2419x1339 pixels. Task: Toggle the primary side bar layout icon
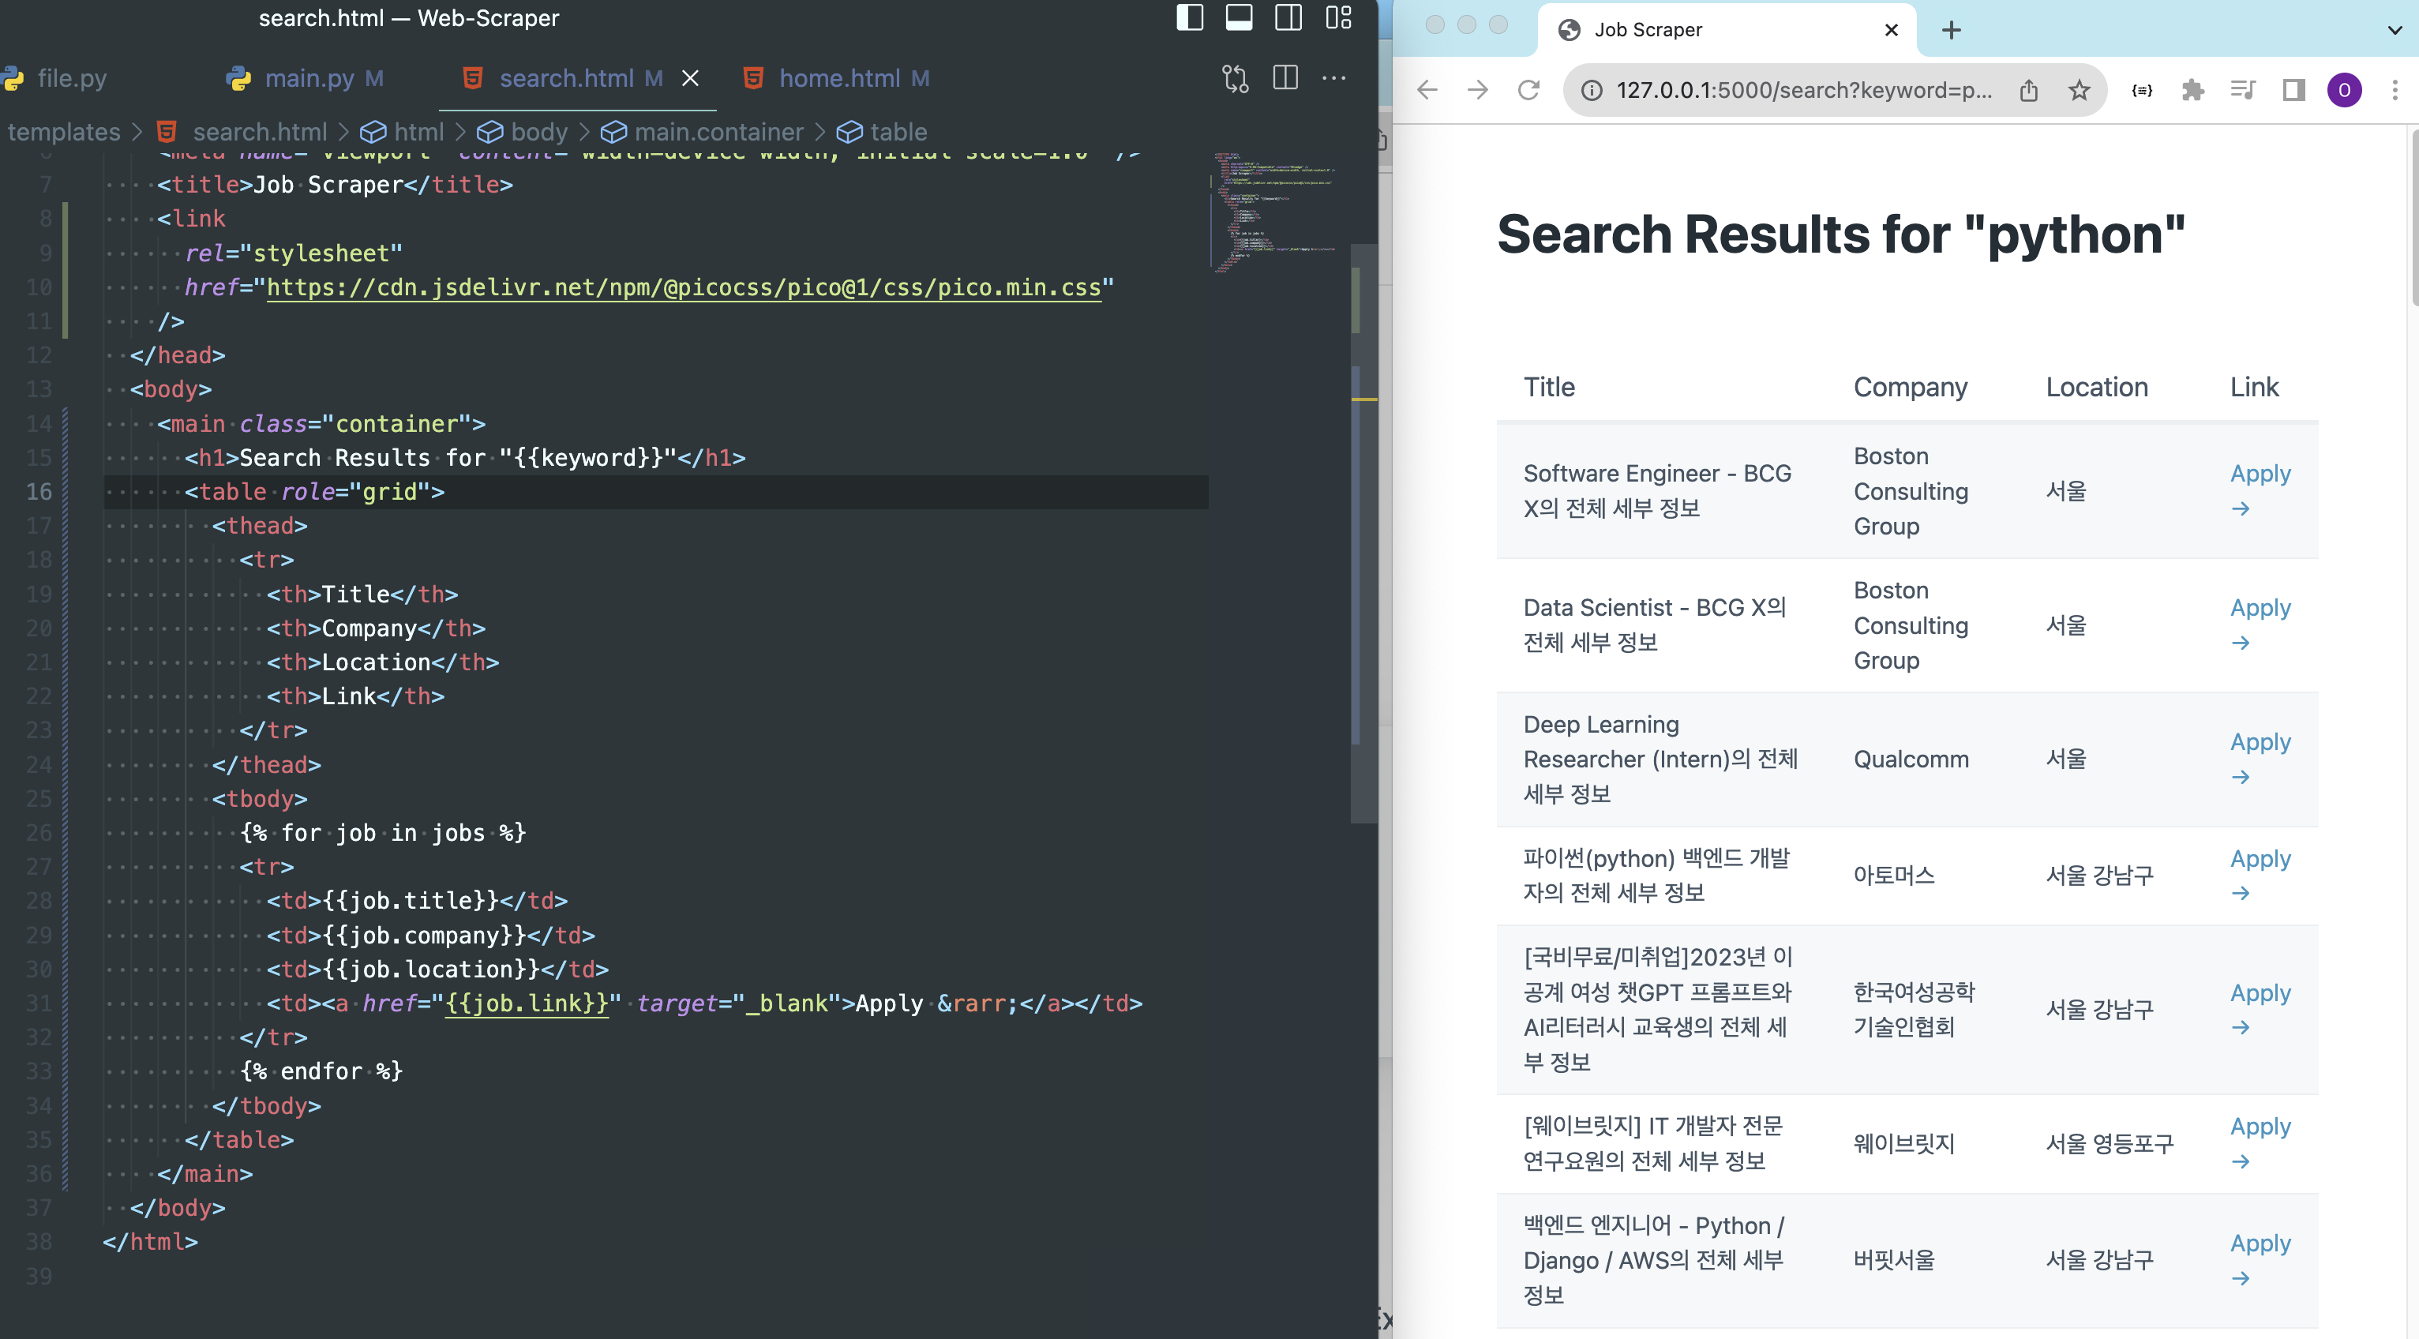coord(1190,18)
